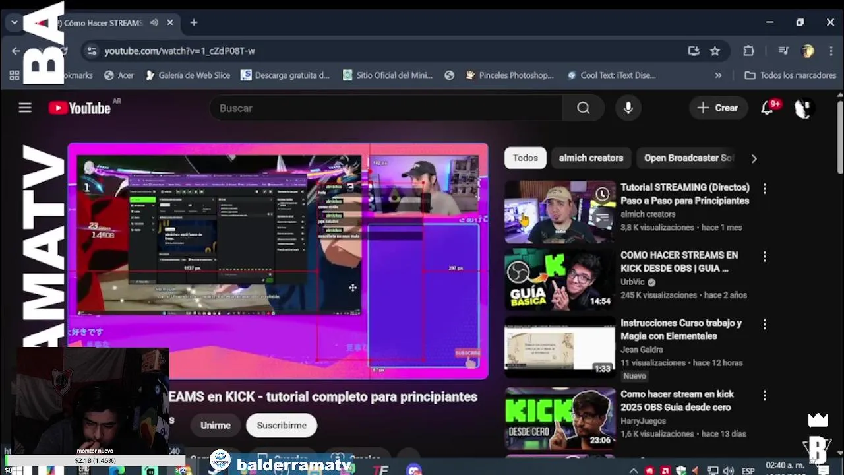Click the Crear button
Screen dimensions: 844x475
pyautogui.click(x=718, y=108)
